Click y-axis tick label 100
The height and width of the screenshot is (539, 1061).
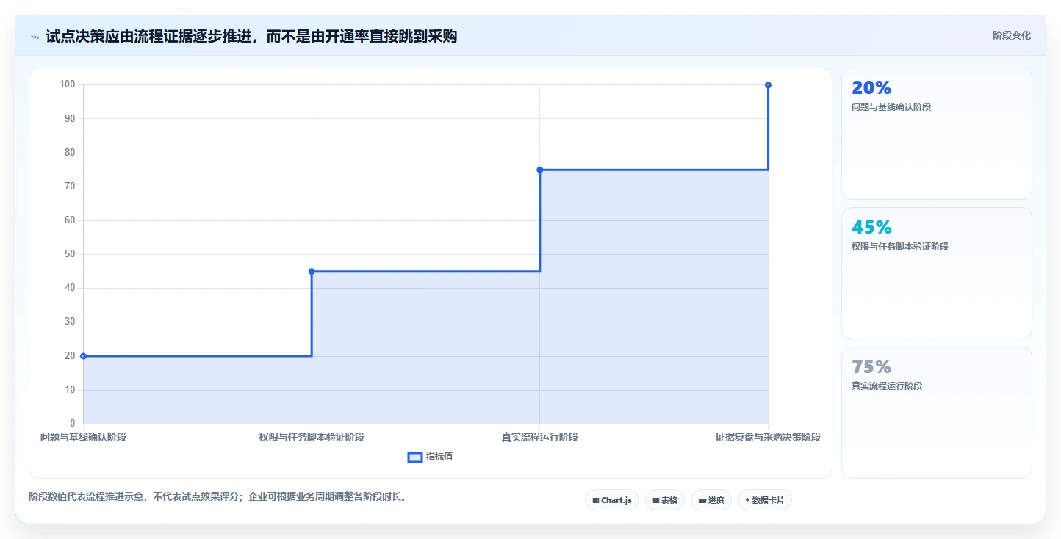[x=68, y=84]
